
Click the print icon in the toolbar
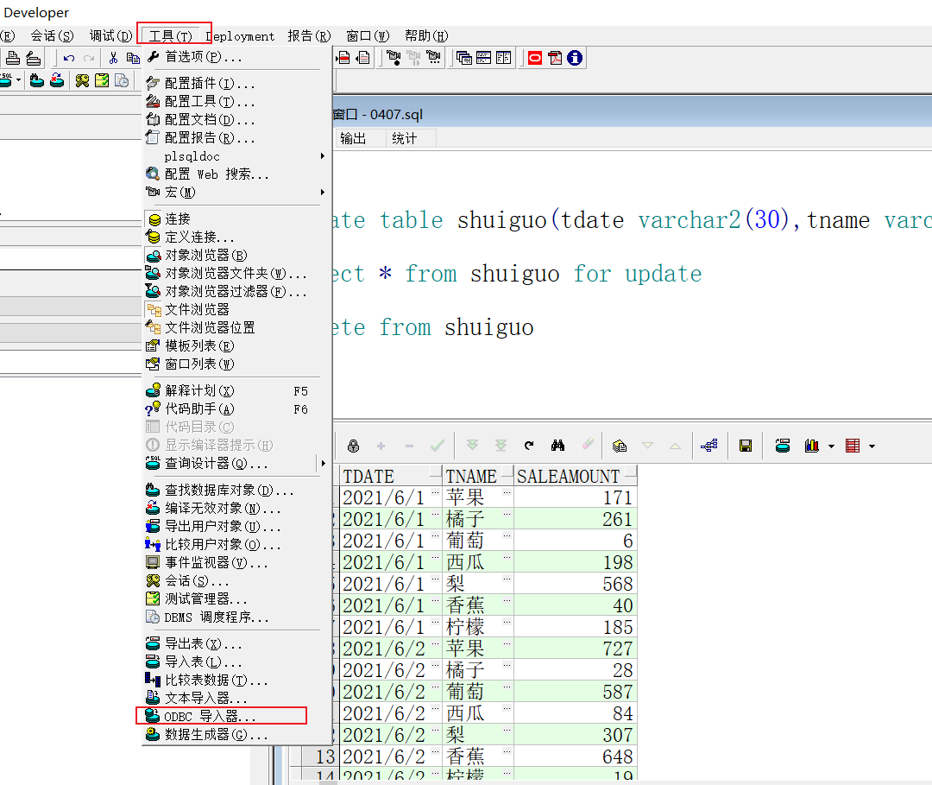[x=13, y=58]
